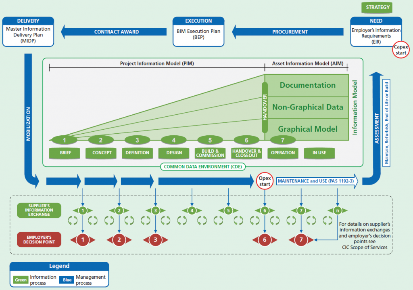Select the BRIEF stage label
The image size is (413, 290).
[x=65, y=153]
